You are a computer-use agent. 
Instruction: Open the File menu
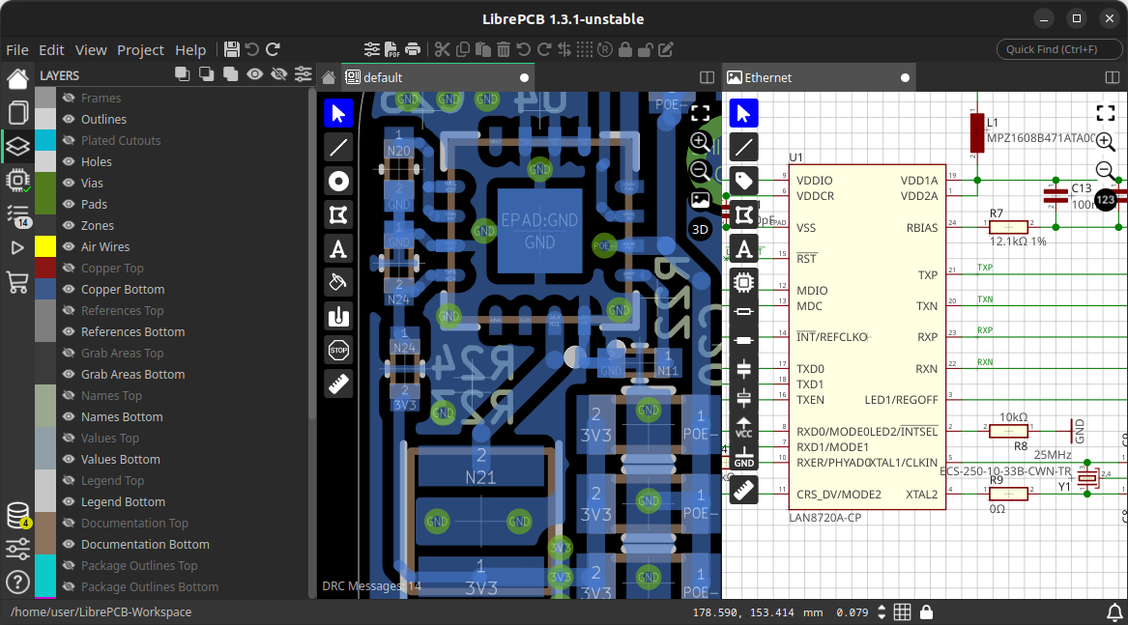[17, 49]
